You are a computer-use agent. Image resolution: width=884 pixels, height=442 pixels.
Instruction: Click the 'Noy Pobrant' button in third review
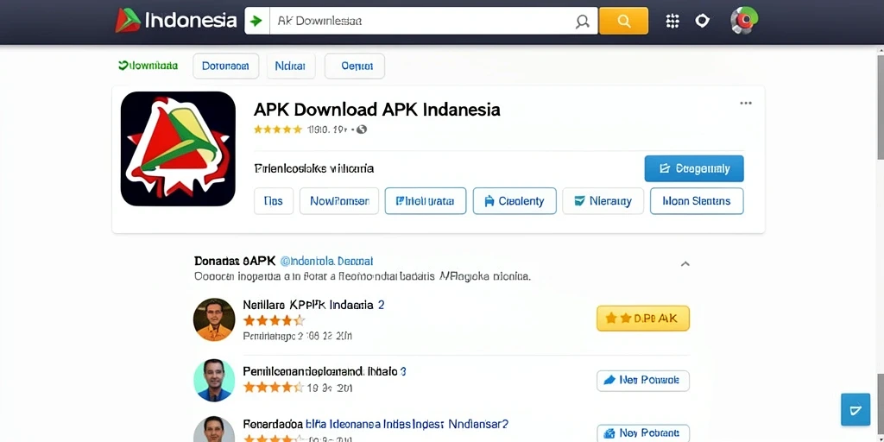pos(642,433)
